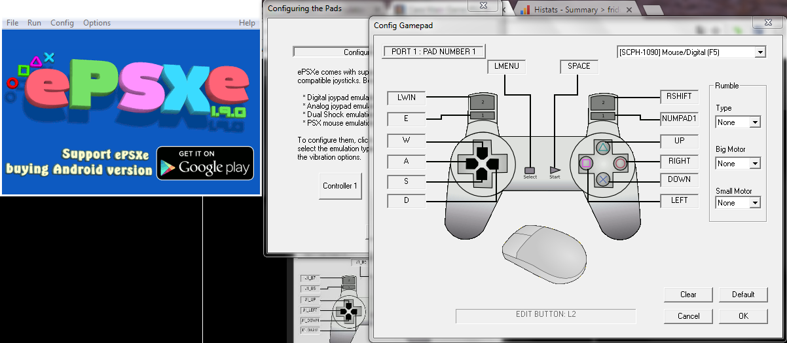Viewport: 787px width, 343px height.
Task: Click the PORT 1 : PAD NUMBER 1 label
Action: pos(433,52)
